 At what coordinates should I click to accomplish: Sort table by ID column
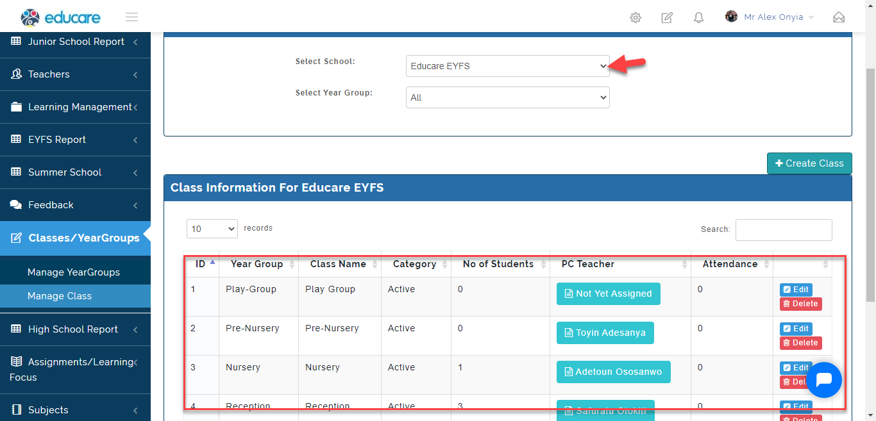coord(201,264)
